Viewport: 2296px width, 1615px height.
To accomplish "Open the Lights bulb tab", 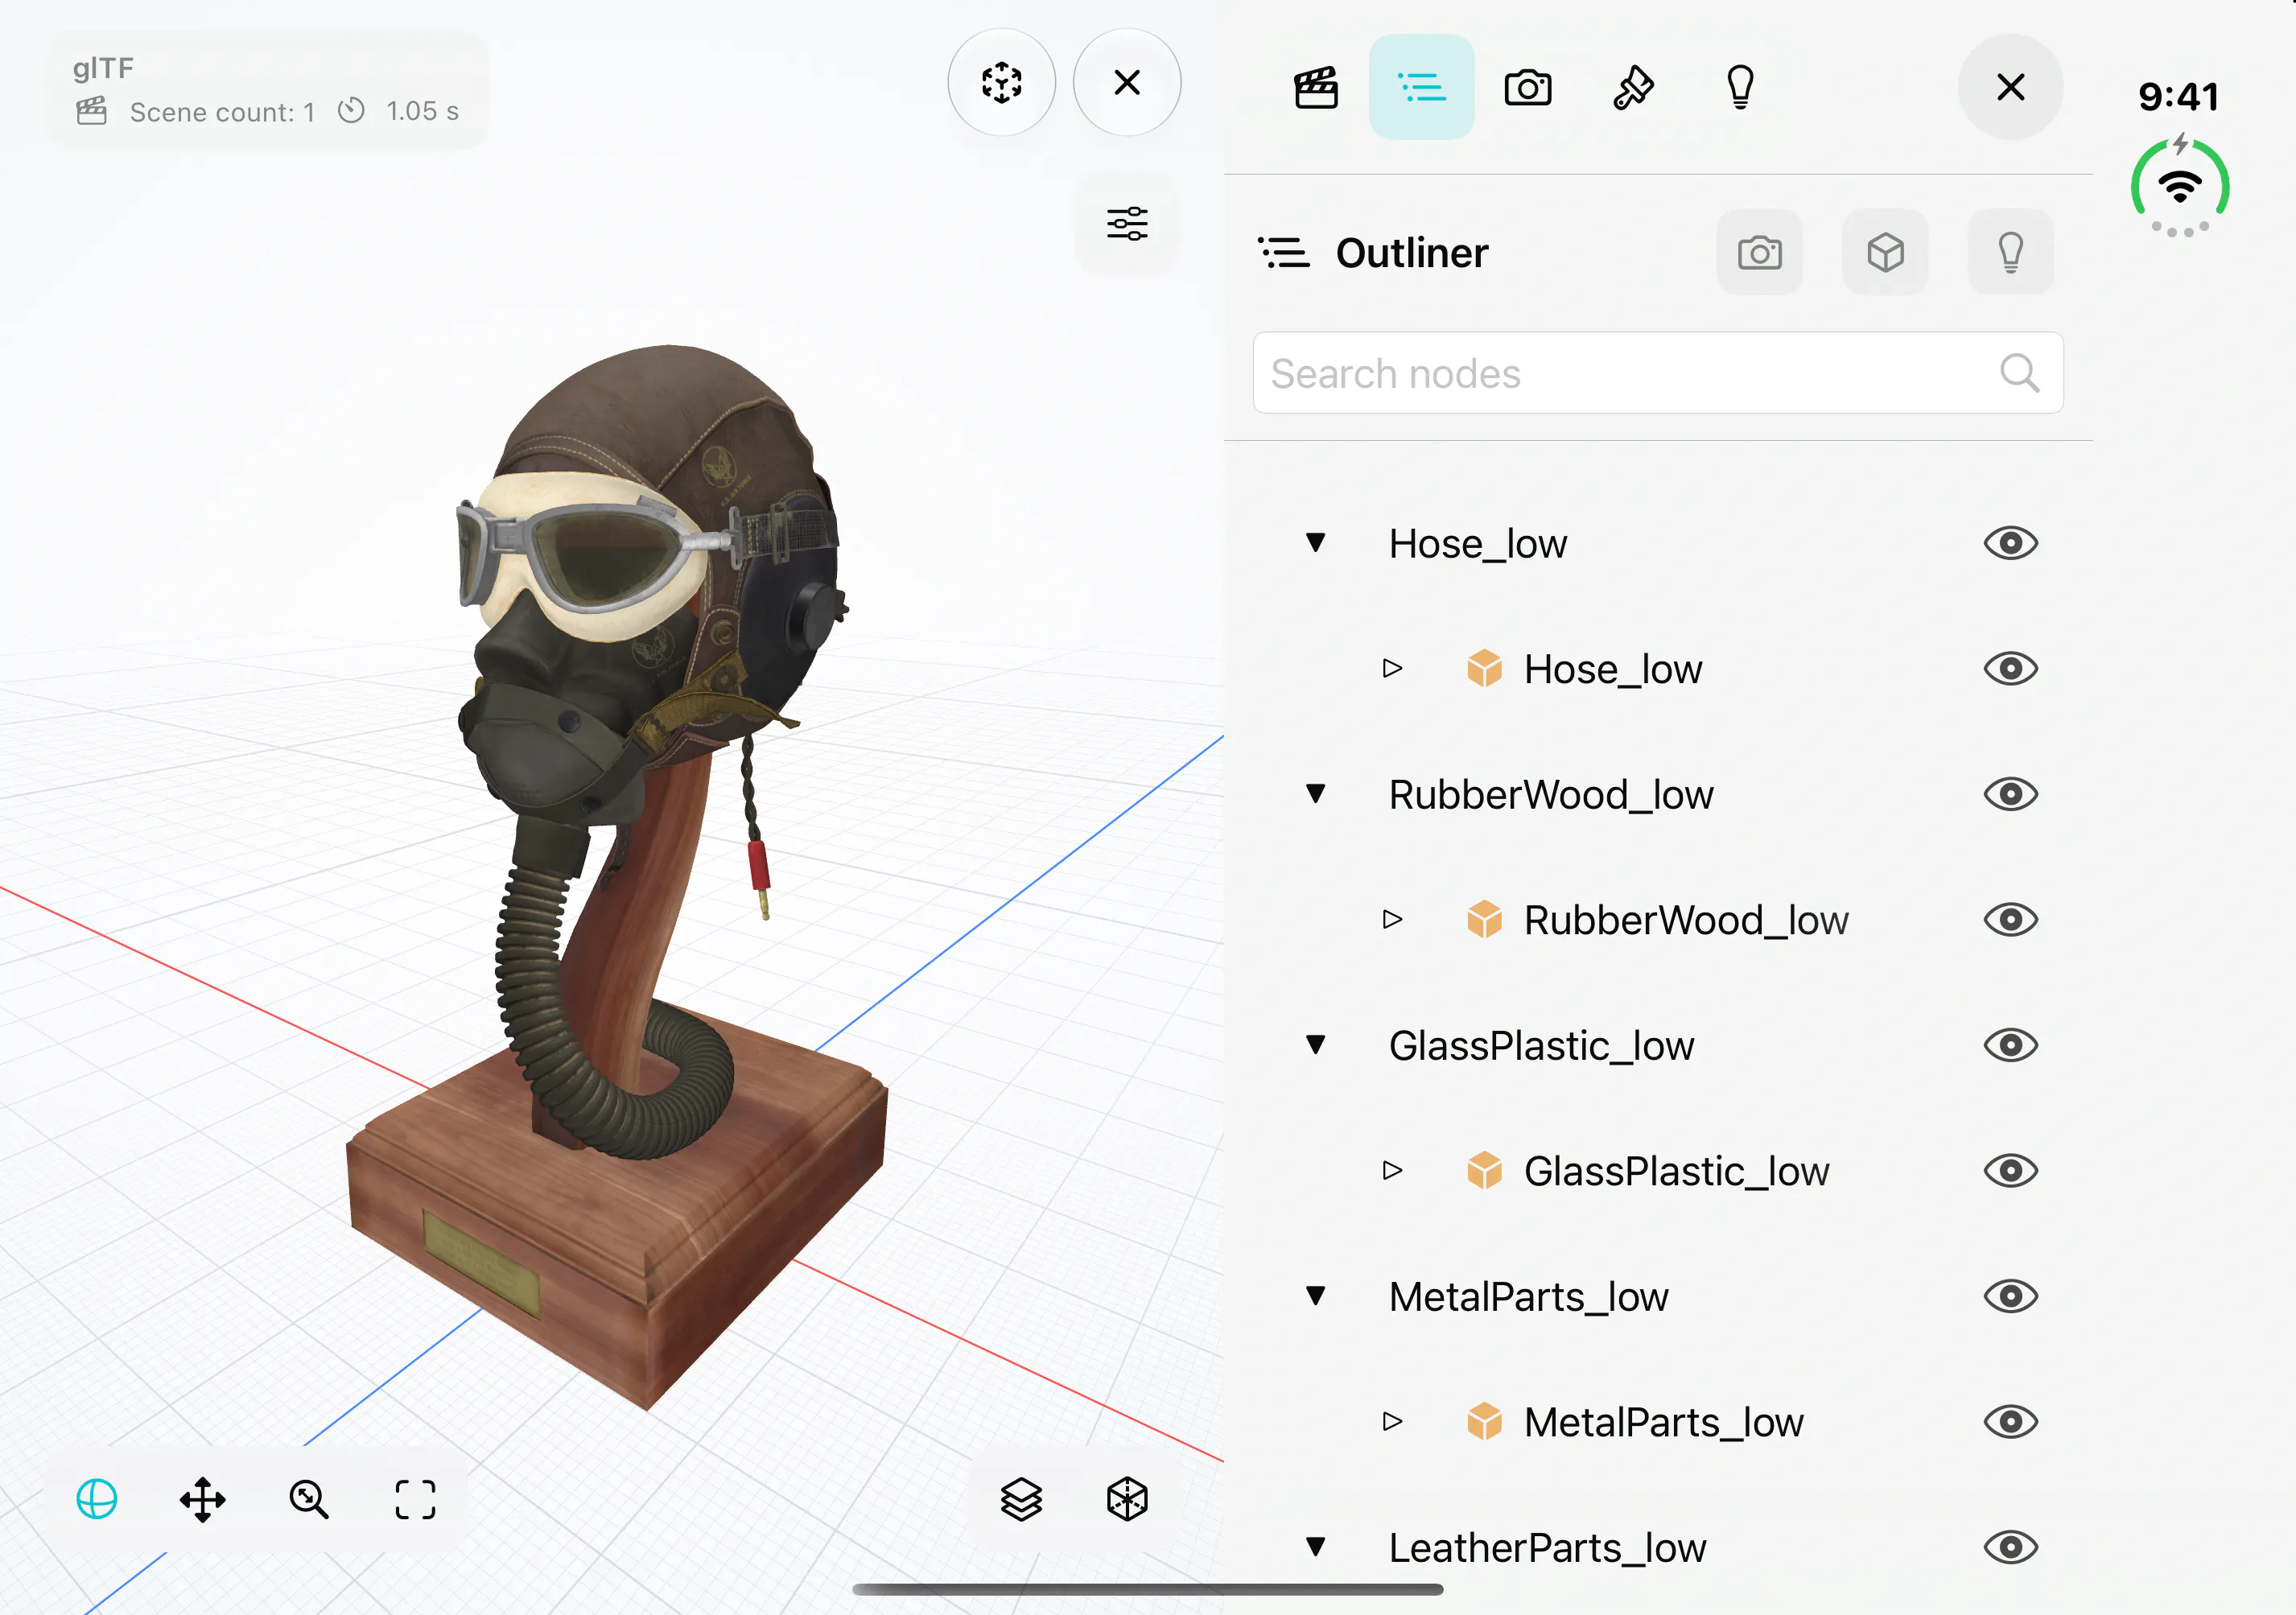I will 1740,88.
